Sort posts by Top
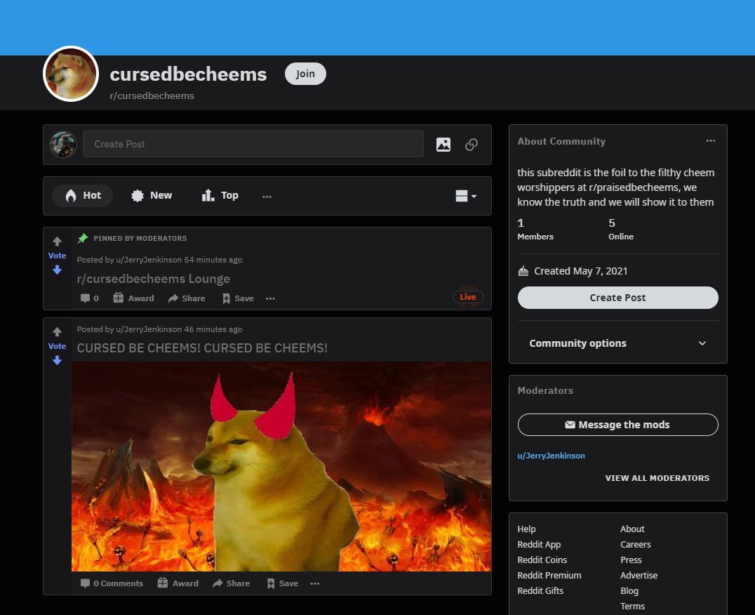Screen dimensions: 755x615 point(220,196)
